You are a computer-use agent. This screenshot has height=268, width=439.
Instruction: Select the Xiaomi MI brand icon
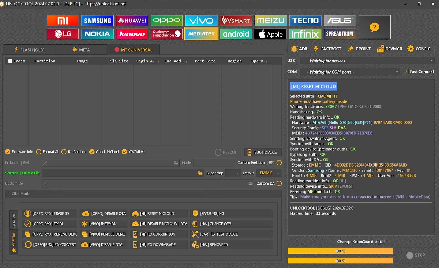click(63, 21)
